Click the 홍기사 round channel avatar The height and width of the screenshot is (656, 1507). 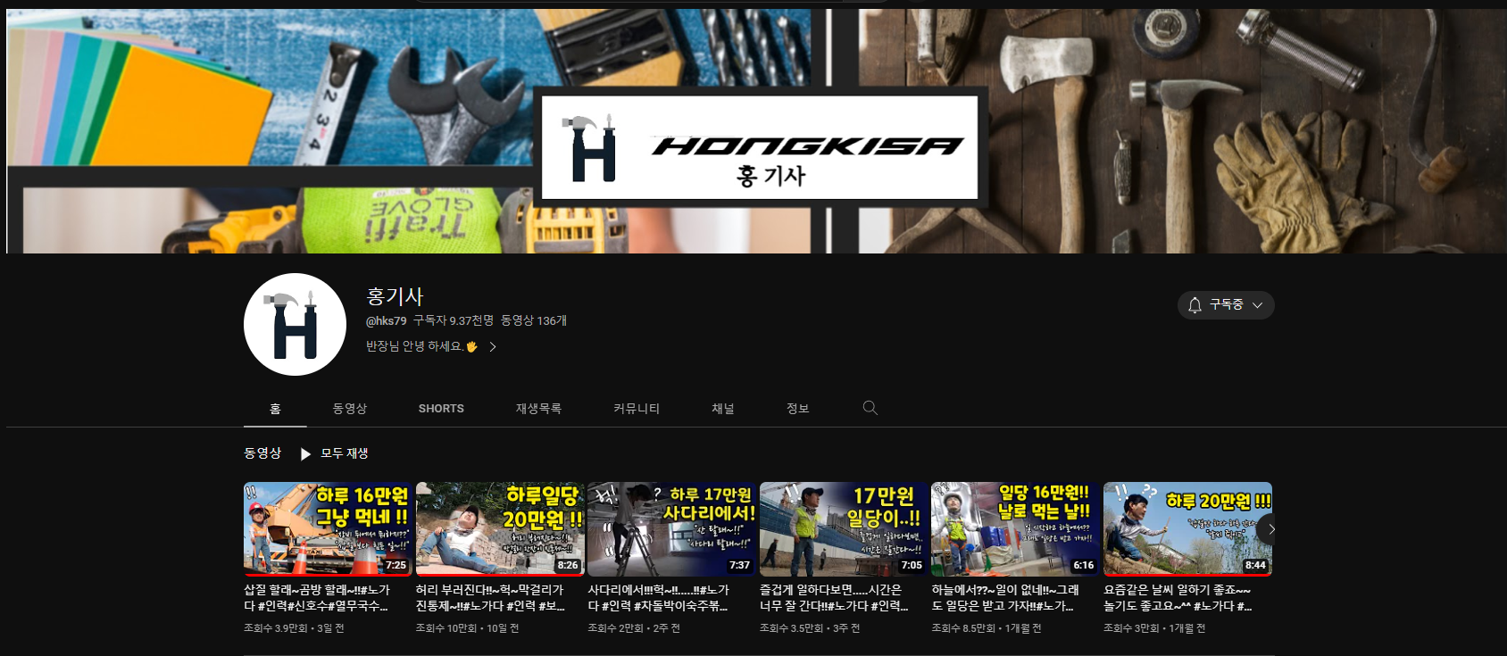point(295,324)
